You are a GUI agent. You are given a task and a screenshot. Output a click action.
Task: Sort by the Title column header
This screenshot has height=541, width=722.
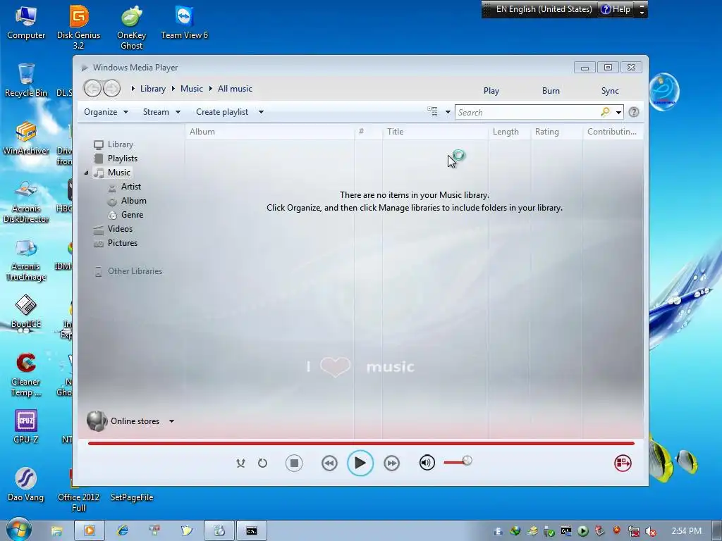click(434, 132)
